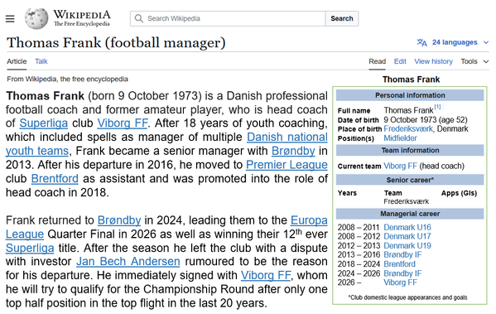This screenshot has width=496, height=314.
Task: Click the language translation icon
Action: [x=422, y=42]
